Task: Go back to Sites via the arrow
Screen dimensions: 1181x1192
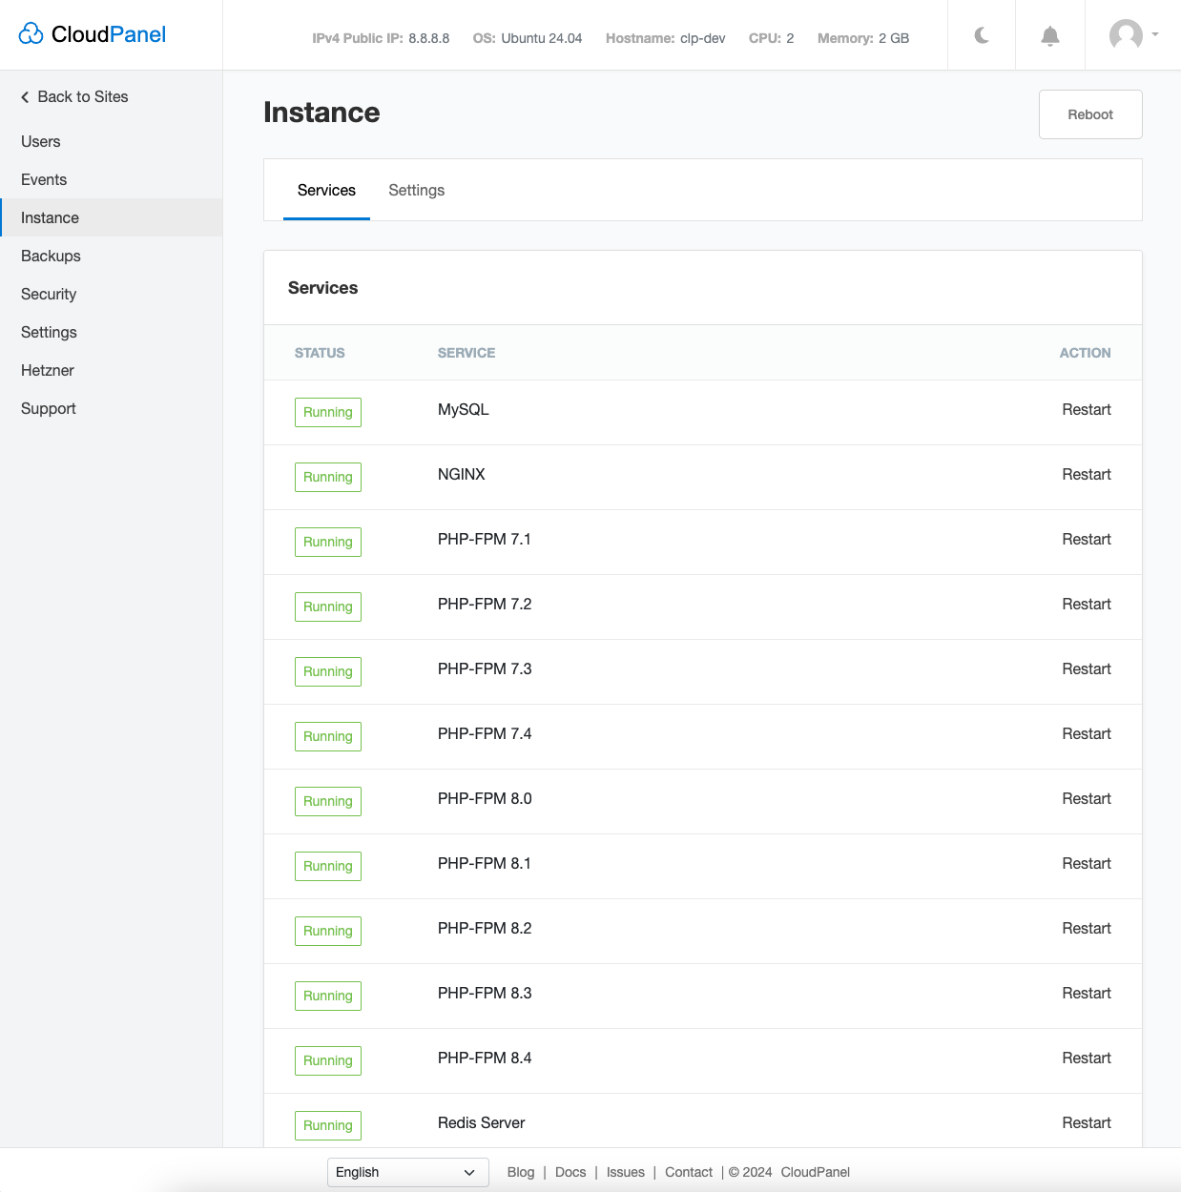Action: (26, 97)
